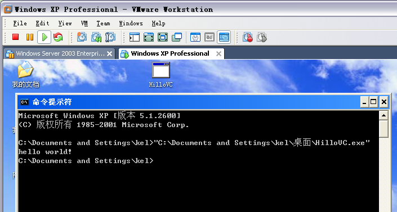
Task: Click the command prompt vertical scrollbar thumb
Action: 383,129
